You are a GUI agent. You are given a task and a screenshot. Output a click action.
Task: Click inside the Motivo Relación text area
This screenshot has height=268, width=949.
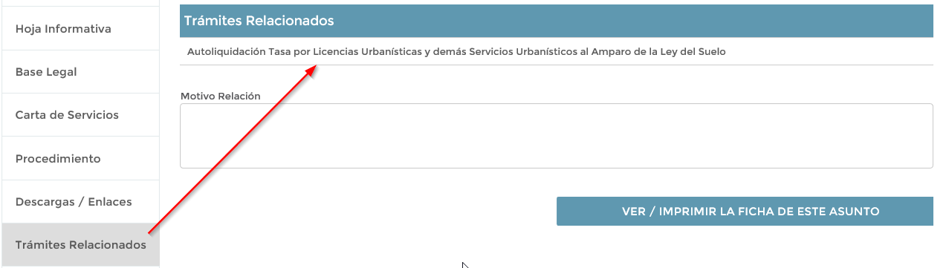(x=556, y=136)
